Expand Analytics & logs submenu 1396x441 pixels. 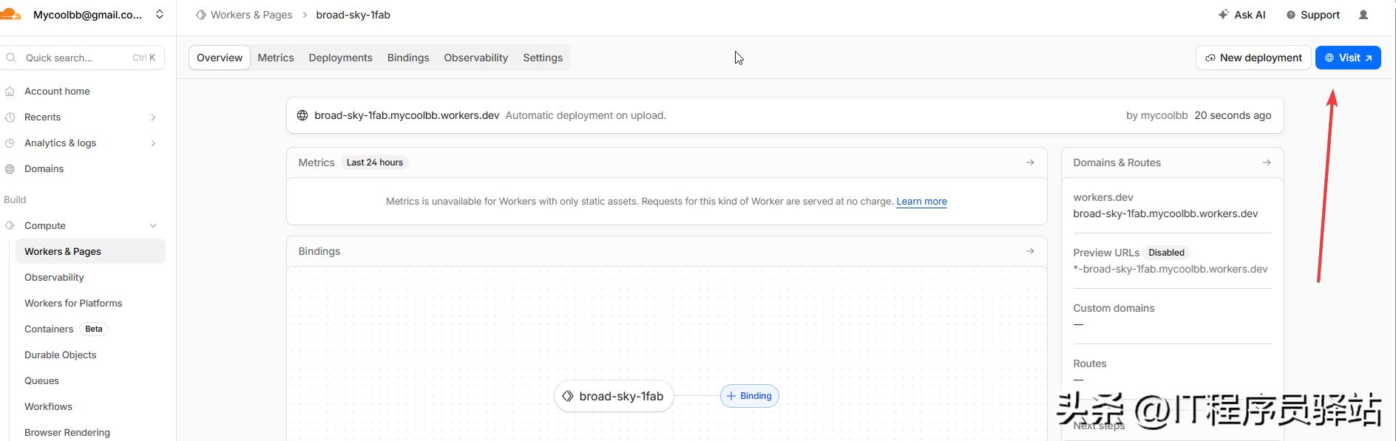point(153,143)
